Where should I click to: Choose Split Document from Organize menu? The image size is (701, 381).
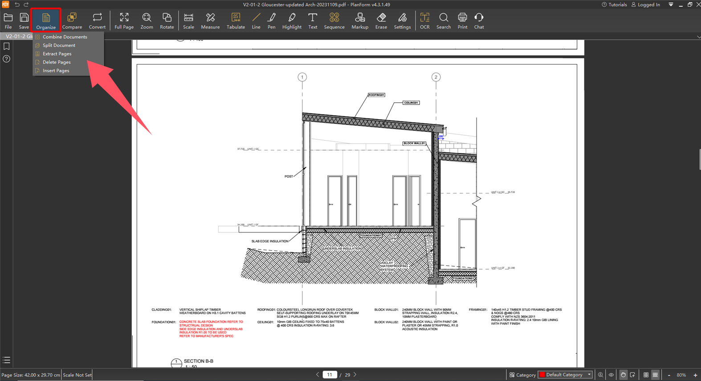pyautogui.click(x=59, y=45)
